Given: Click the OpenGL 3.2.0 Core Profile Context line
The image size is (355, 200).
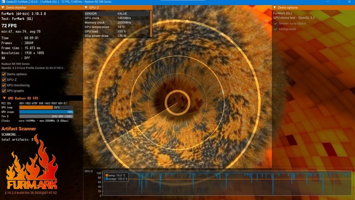Looking at the screenshot, I should point(33,68).
